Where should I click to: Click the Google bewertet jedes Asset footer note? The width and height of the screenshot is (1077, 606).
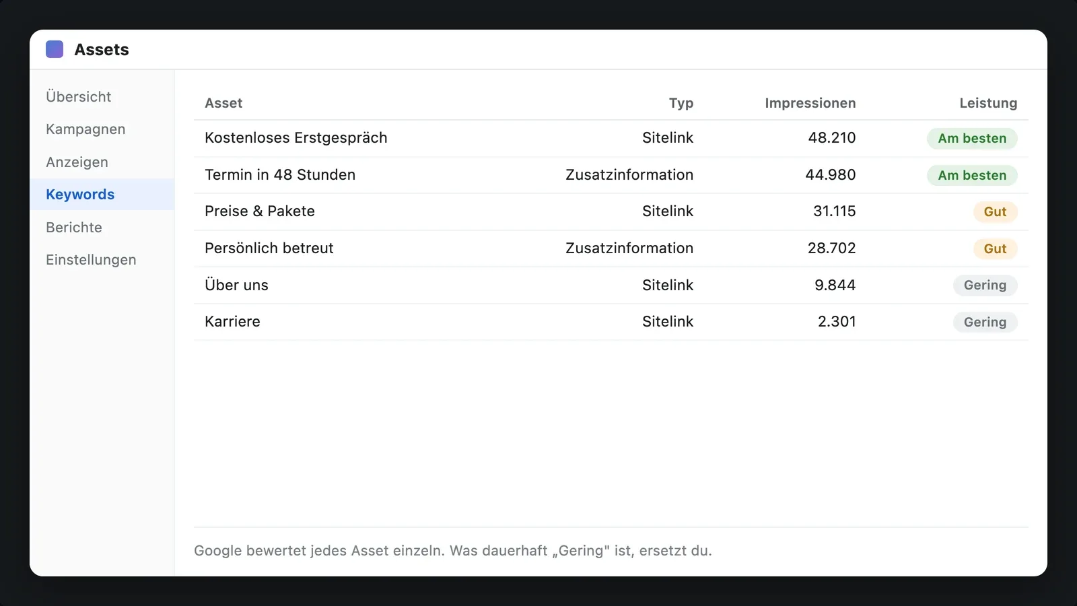[453, 551]
